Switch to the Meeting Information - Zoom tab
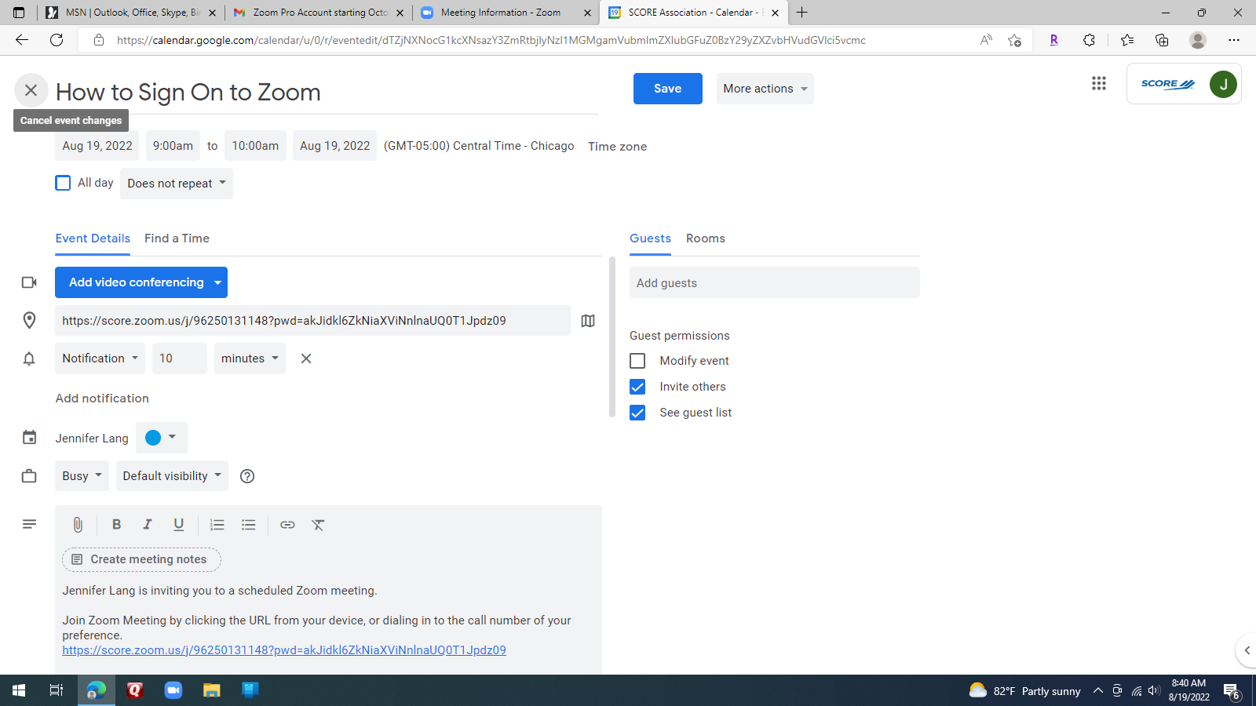The width and height of the screenshot is (1256, 706). coord(506,13)
